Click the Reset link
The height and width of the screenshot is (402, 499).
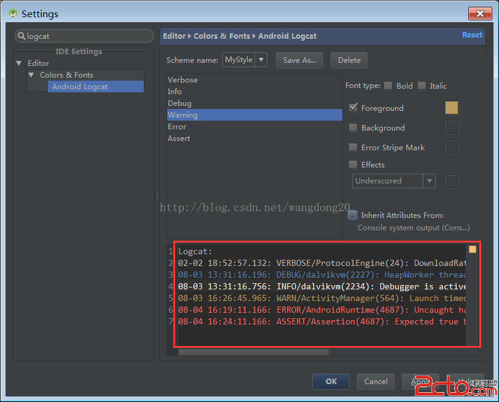point(472,34)
